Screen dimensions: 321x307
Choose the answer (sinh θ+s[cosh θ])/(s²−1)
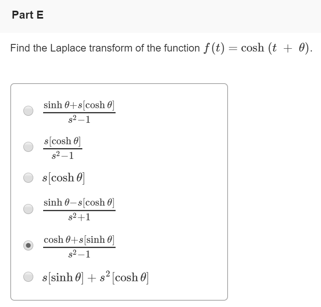[x=28, y=111]
